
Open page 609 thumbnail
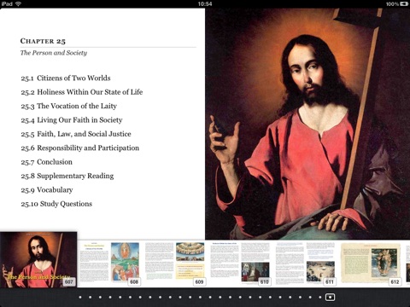pyautogui.click(x=175, y=264)
